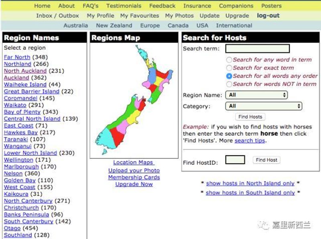The image size is (321, 239).
Task: Select 'Search for any word in term' radio
Action: [x=229, y=60]
